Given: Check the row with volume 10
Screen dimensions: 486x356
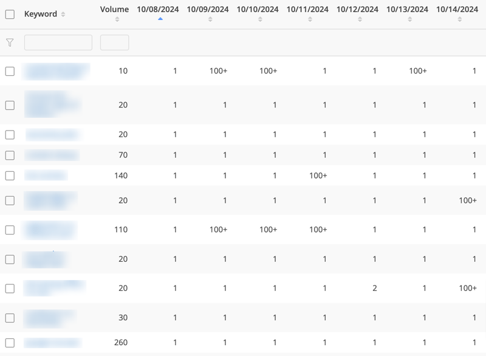Looking at the screenshot, I should pyautogui.click(x=10, y=71).
